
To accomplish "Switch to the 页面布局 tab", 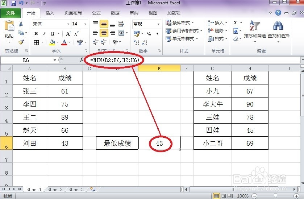I will coord(73,13).
